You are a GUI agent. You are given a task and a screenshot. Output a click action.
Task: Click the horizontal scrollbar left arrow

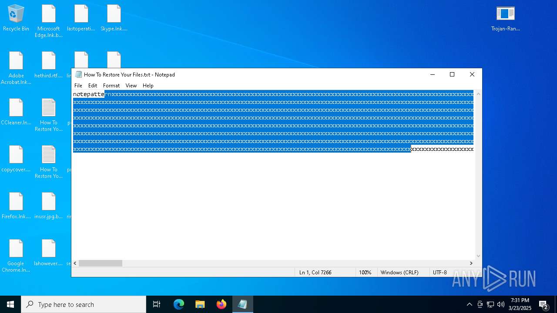click(75, 263)
